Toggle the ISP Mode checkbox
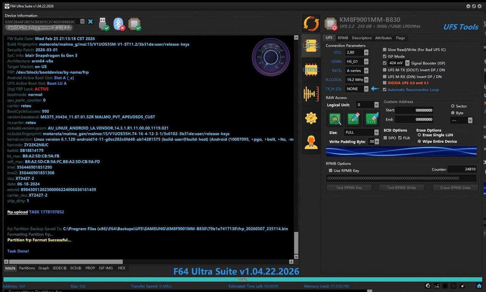This screenshot has width=486, height=292. [385, 56]
